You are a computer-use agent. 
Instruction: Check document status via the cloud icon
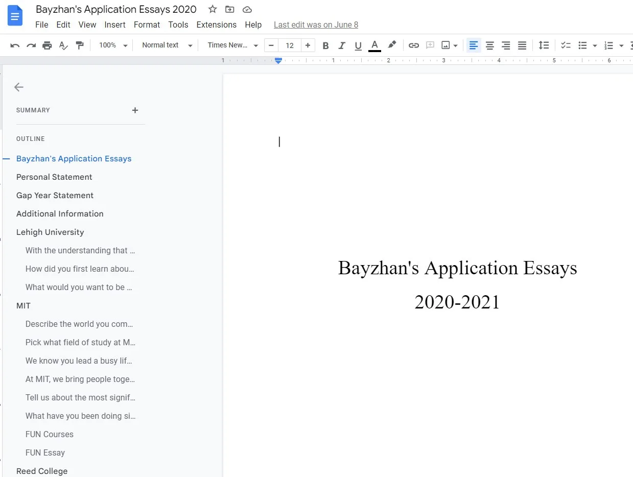coord(247,9)
